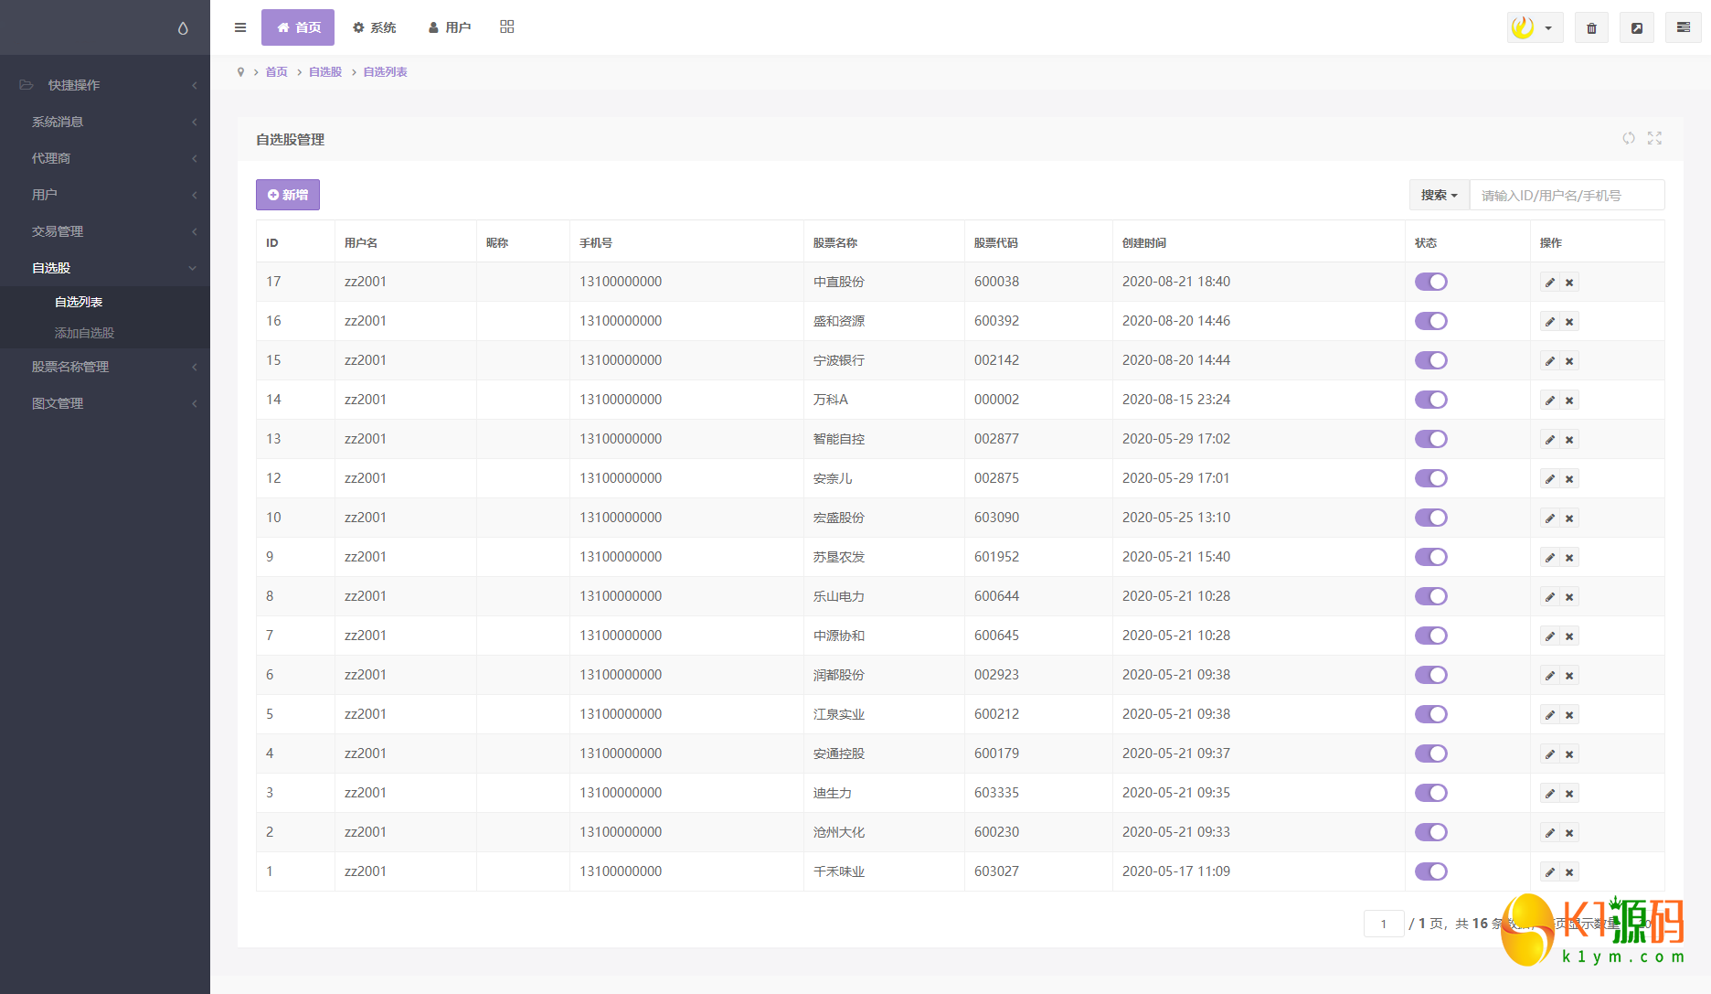Delete the row for 中直股份
The height and width of the screenshot is (994, 1711).
pos(1569,283)
